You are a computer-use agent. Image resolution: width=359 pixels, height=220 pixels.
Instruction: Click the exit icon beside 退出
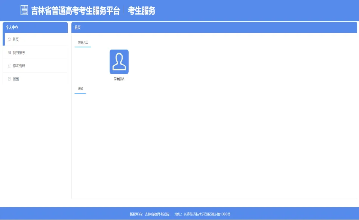(x=9, y=79)
